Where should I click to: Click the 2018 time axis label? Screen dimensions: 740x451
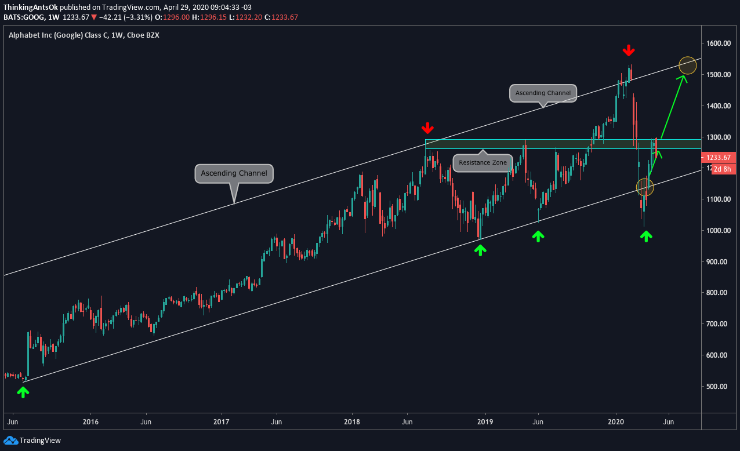tap(353, 421)
